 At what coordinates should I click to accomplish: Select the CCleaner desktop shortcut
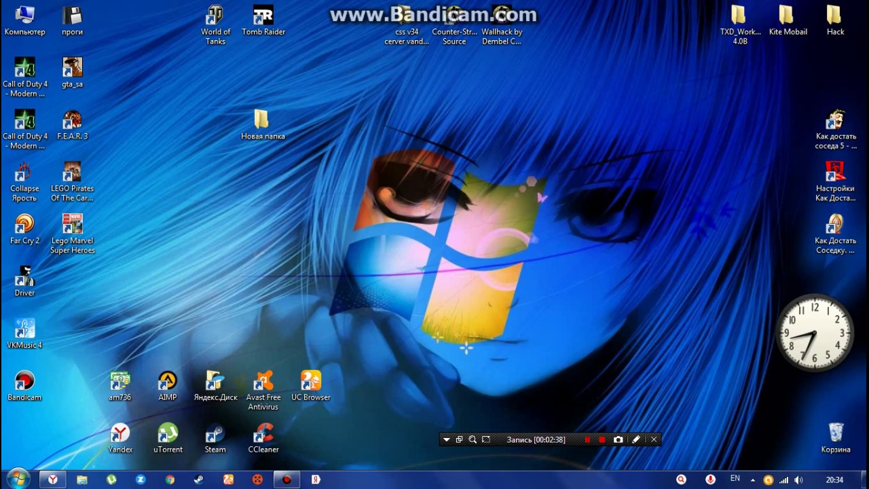[263, 438]
